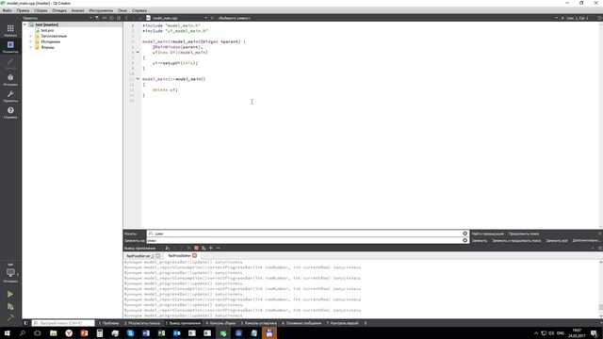Click the Заменить button
Viewport: 603px width, 339px height.
pos(480,241)
